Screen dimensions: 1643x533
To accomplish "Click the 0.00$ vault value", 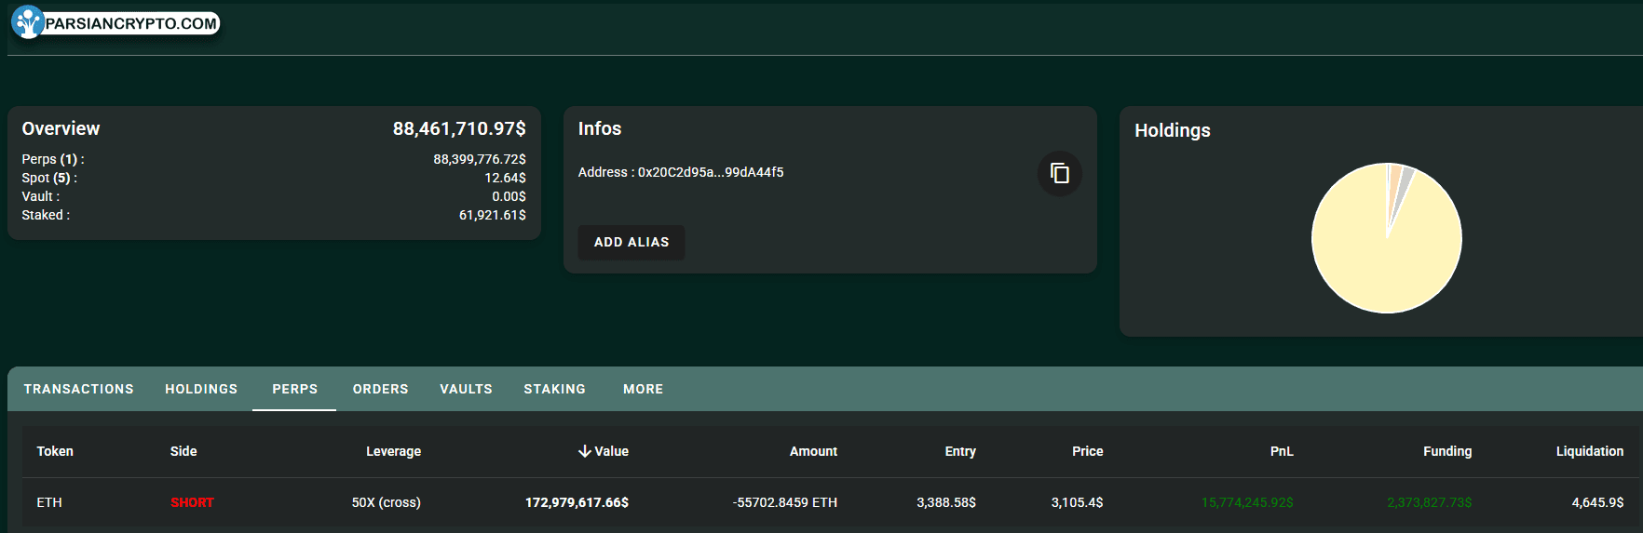I will coord(509,196).
